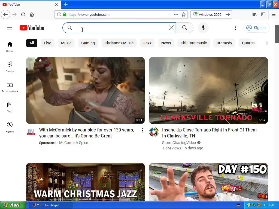Click the Day #150 video thumbnail
Screen dimensions: 279x209
coord(208,182)
